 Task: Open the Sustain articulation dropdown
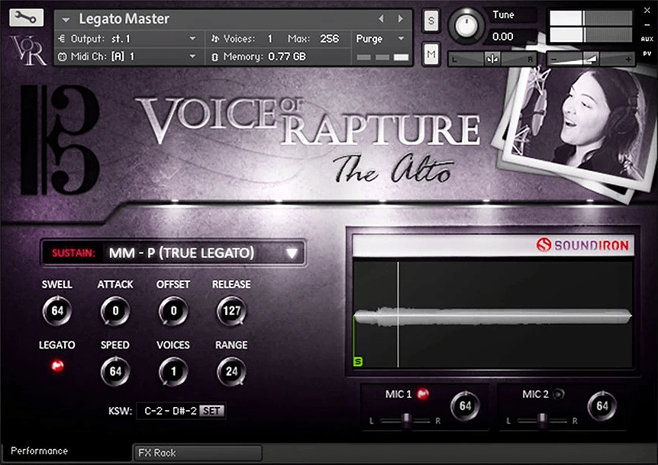coord(173,252)
